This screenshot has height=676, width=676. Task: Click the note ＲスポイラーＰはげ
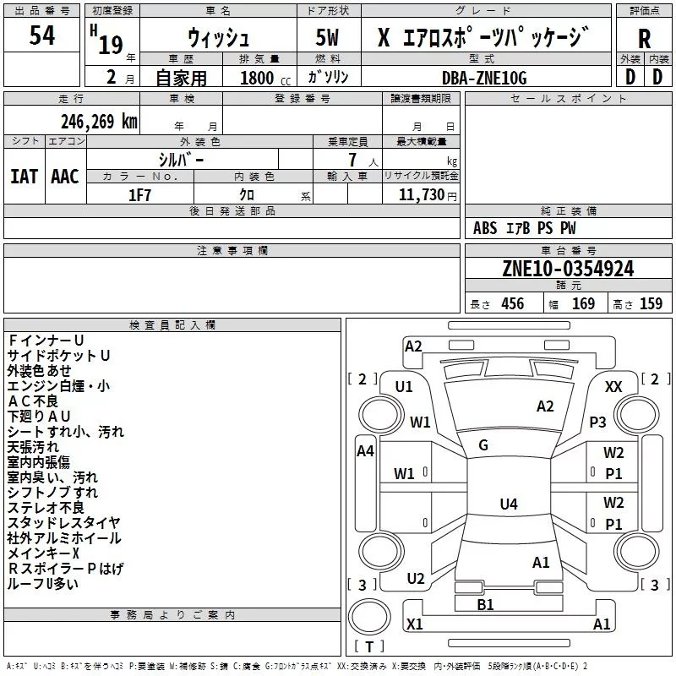coord(66,569)
